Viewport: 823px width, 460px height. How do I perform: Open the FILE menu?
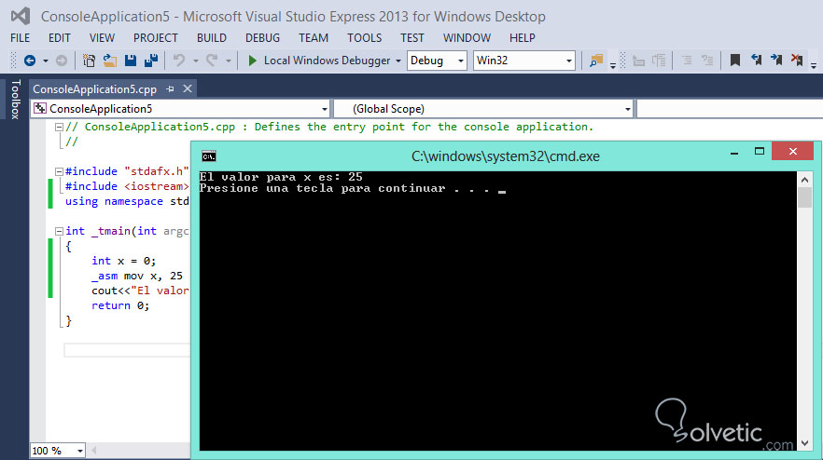(20, 38)
